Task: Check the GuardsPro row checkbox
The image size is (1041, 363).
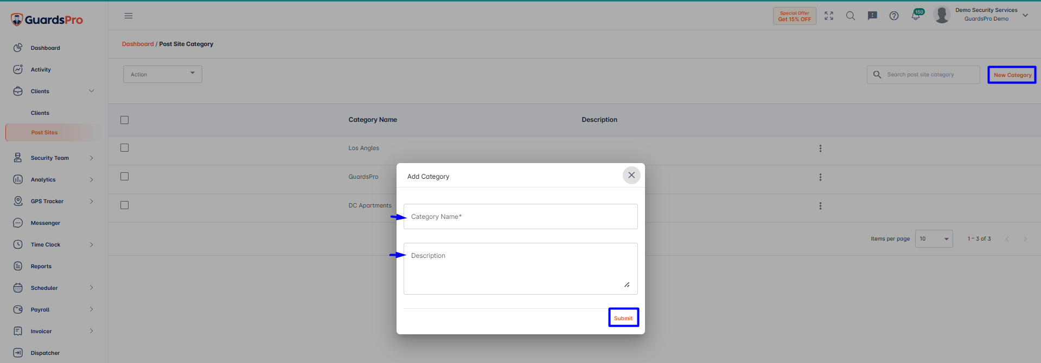Action: 125,176
